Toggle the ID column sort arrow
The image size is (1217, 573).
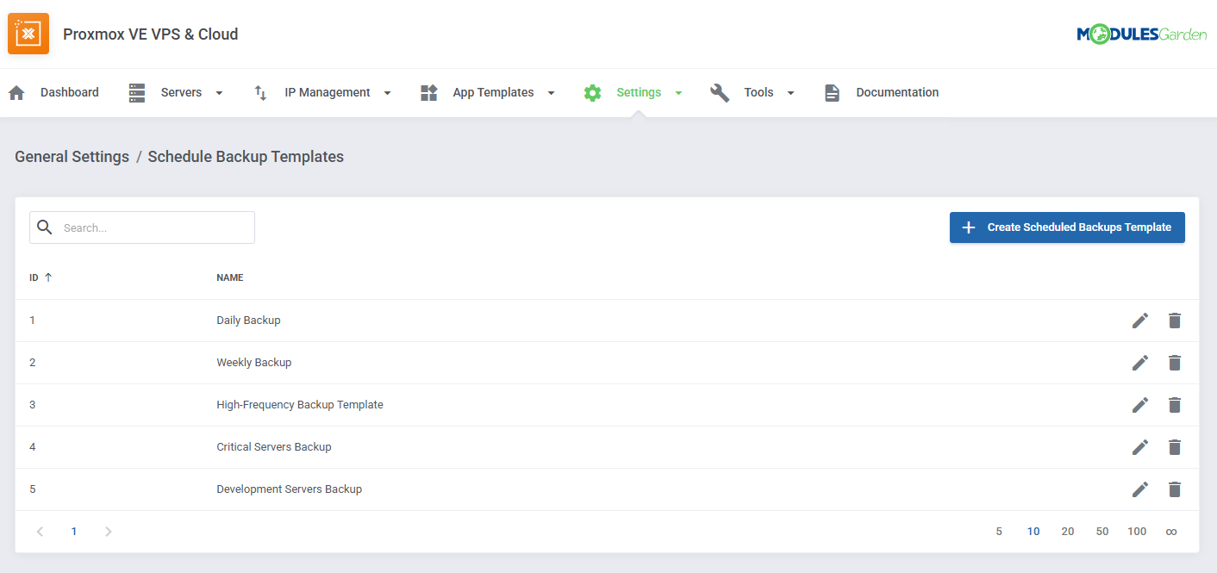pyautogui.click(x=48, y=277)
